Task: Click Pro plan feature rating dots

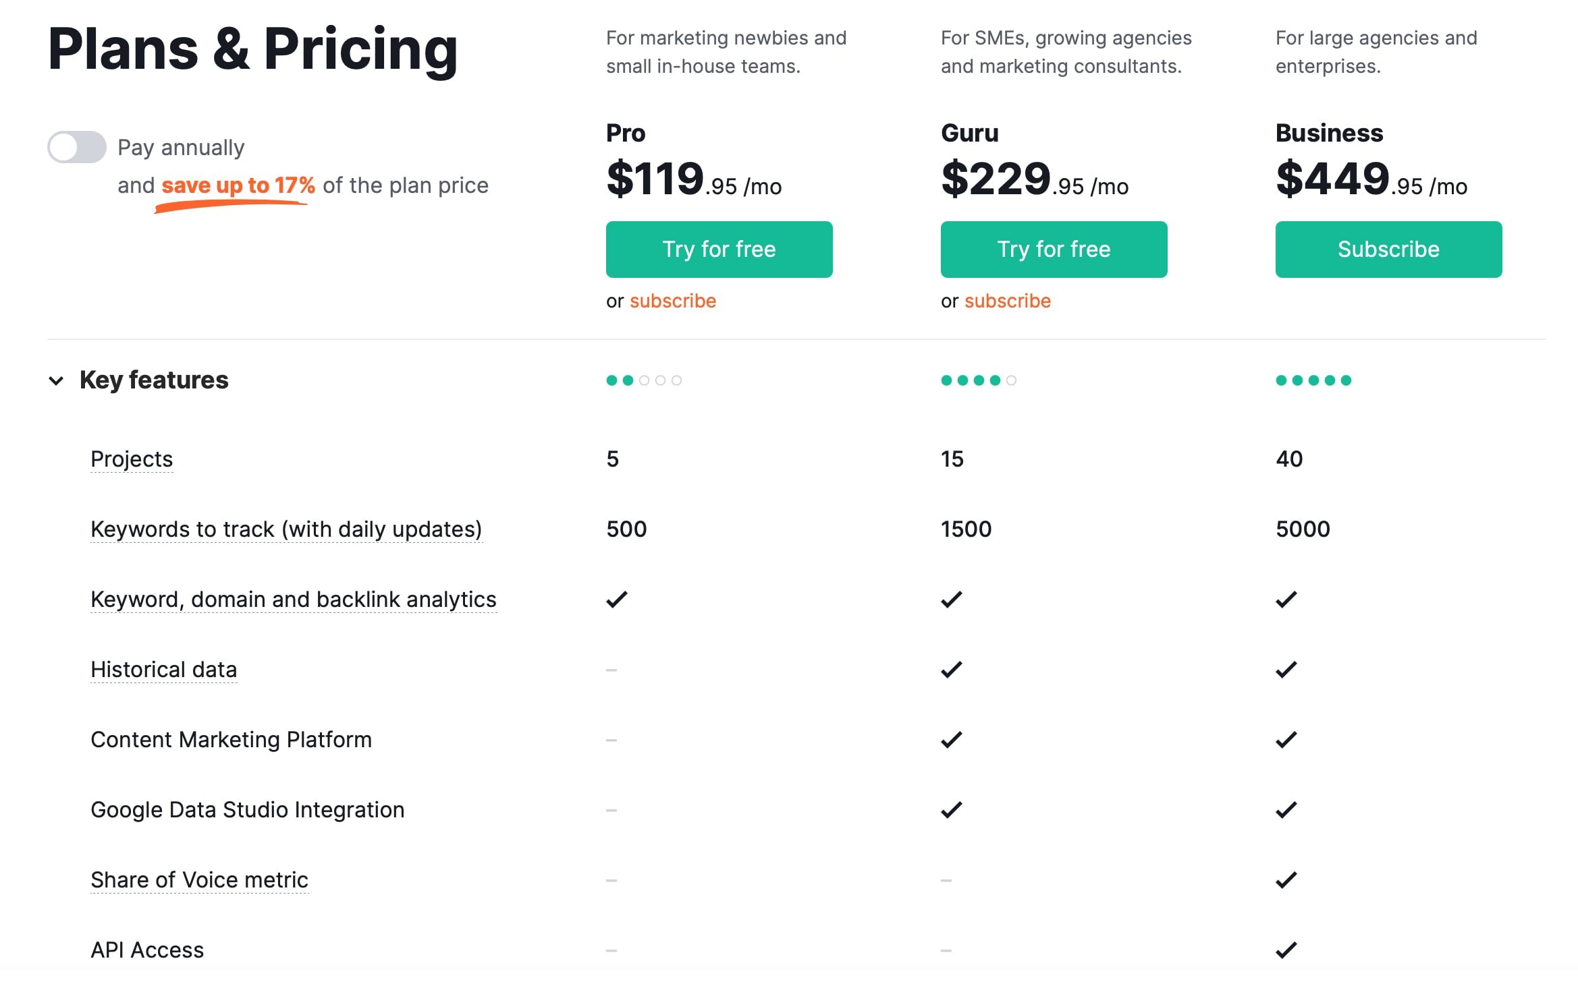Action: [x=644, y=380]
